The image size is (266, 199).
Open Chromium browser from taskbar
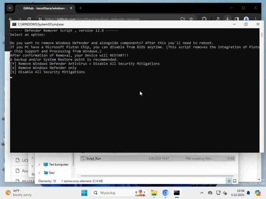[x=165, y=193]
